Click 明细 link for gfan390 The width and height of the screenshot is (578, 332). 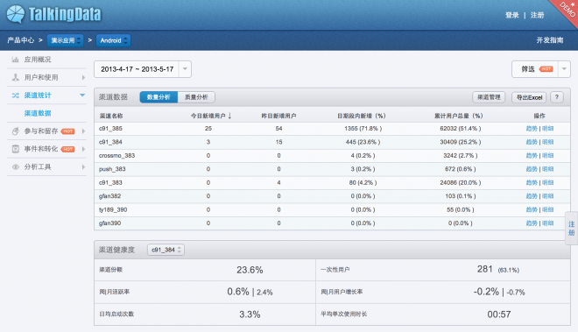pos(547,223)
